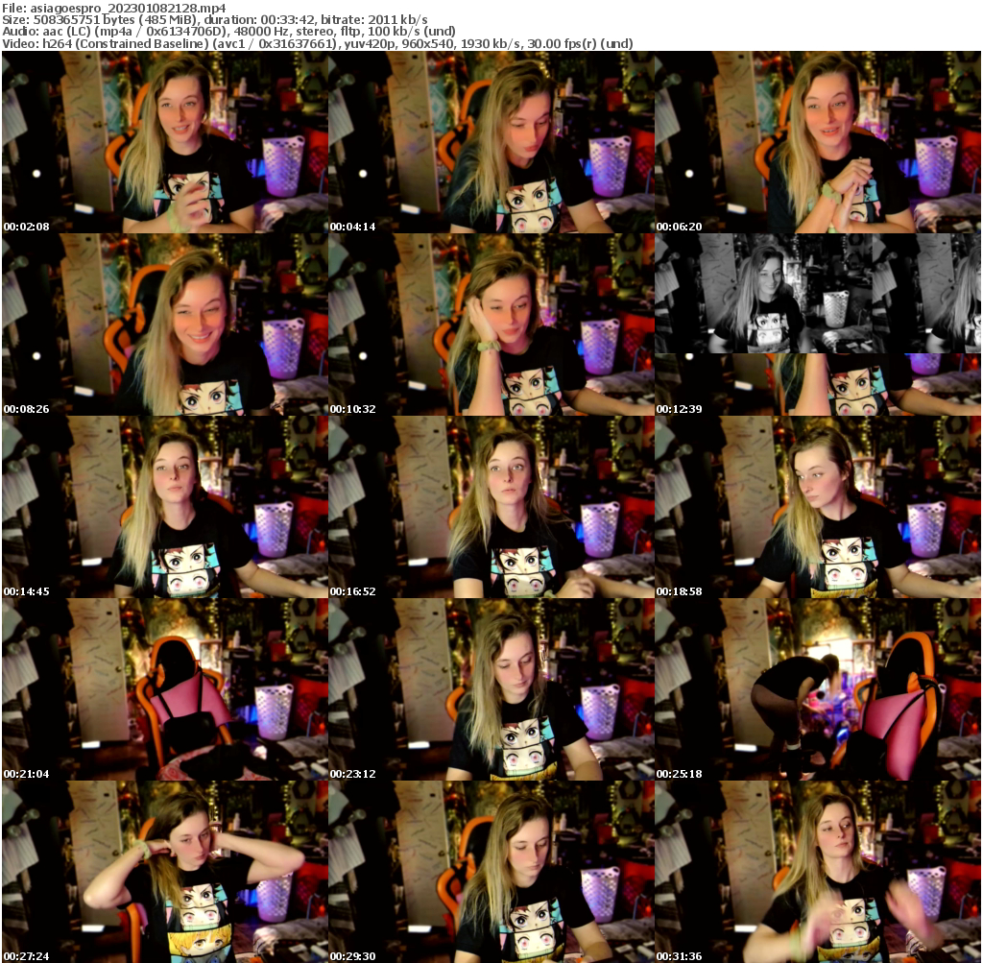Open the thumbnail at timestamp 00:25:18
The image size is (983, 963).
[818, 689]
